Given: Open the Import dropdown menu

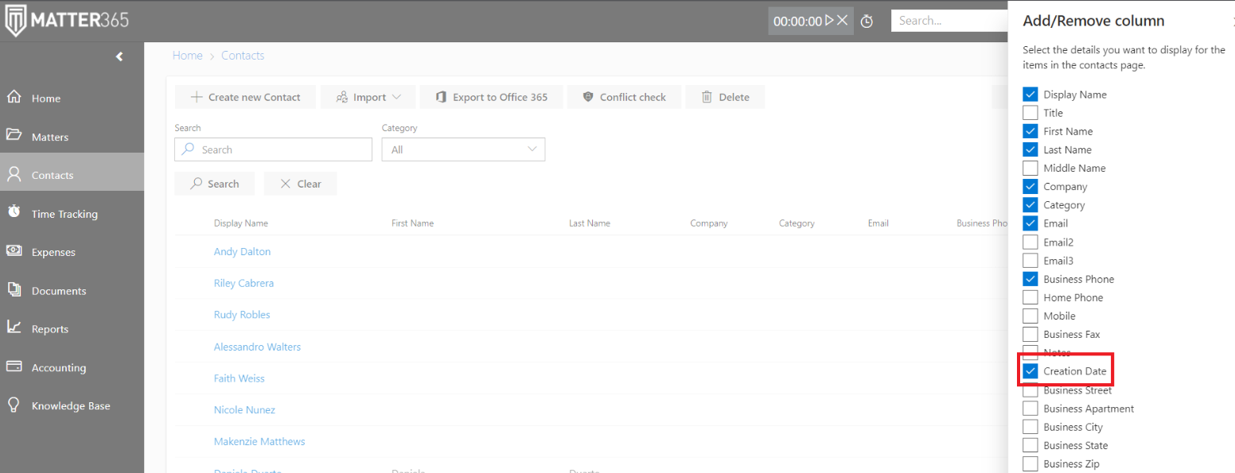Looking at the screenshot, I should [x=368, y=97].
